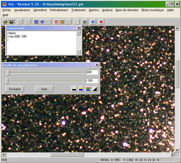Click the Commande window scroll up arrow
Viewport: 181px width, 163px height.
pyautogui.click(x=79, y=33)
